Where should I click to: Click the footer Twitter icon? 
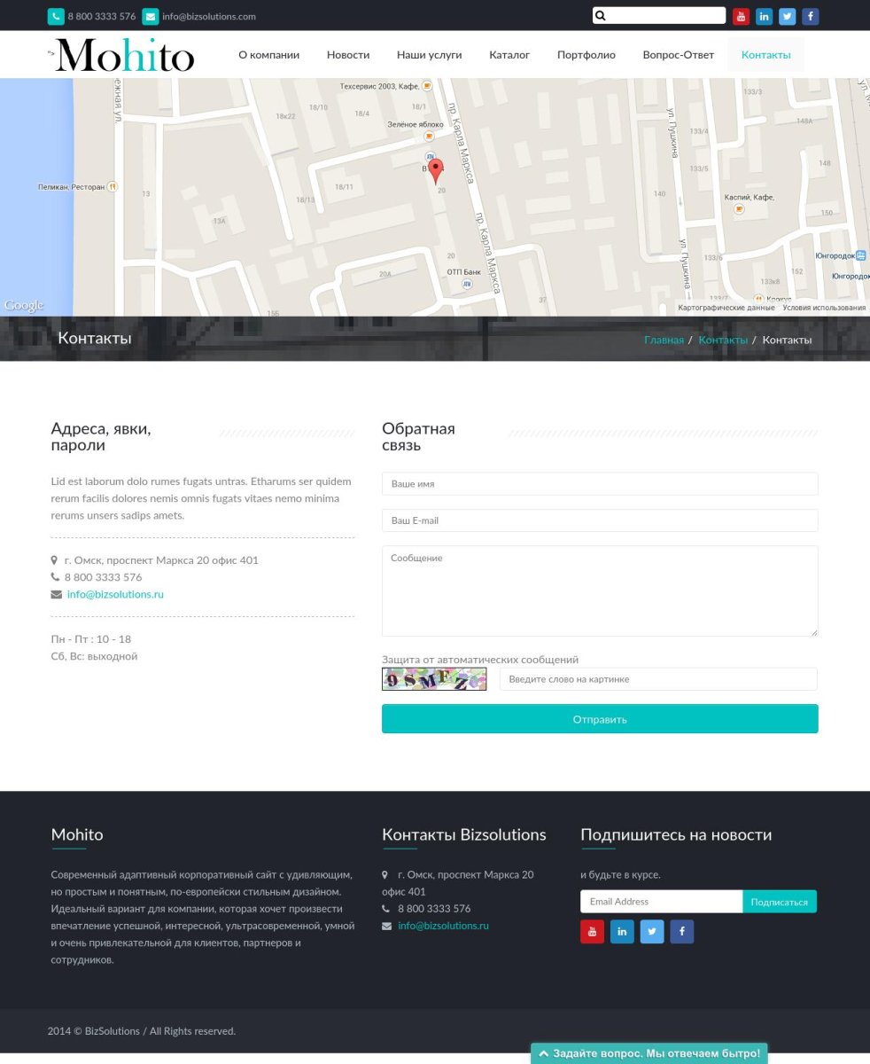652,931
